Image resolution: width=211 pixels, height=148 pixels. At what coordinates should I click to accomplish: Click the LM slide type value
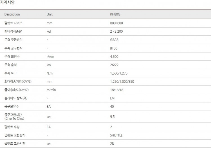112,98
